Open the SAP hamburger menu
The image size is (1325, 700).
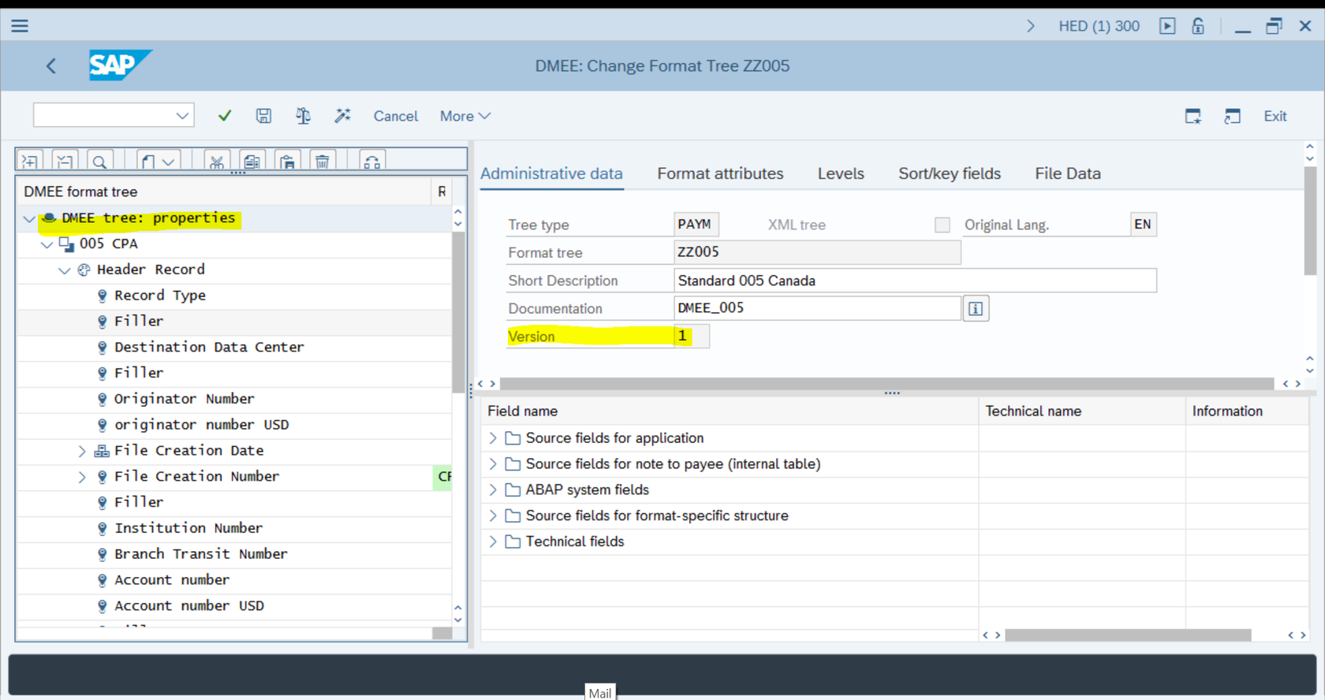point(20,26)
